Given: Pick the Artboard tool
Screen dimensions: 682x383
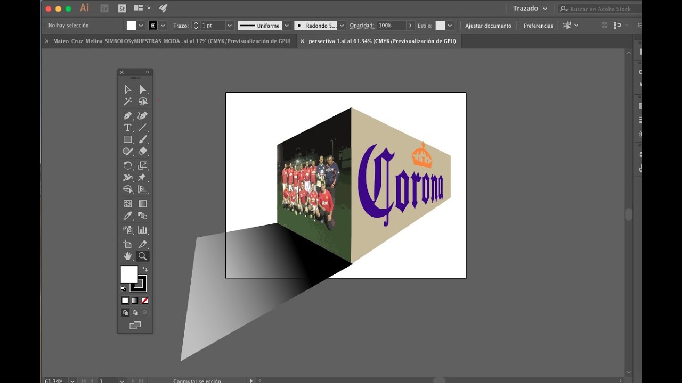Looking at the screenshot, I should coord(128,244).
